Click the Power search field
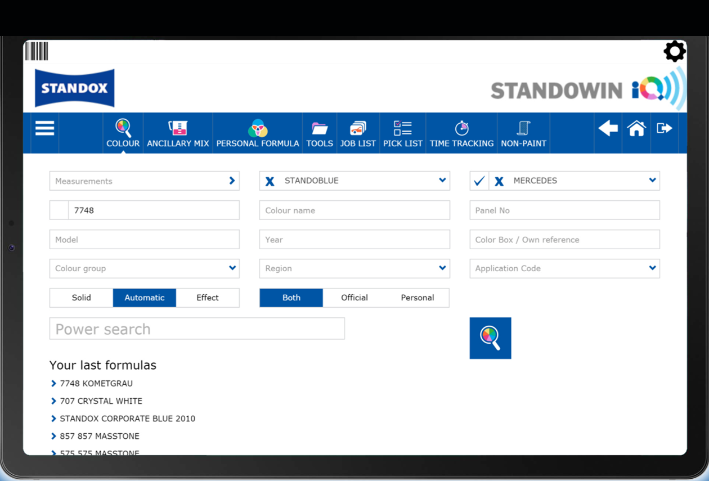Viewport: 709px width, 481px height. pos(197,329)
